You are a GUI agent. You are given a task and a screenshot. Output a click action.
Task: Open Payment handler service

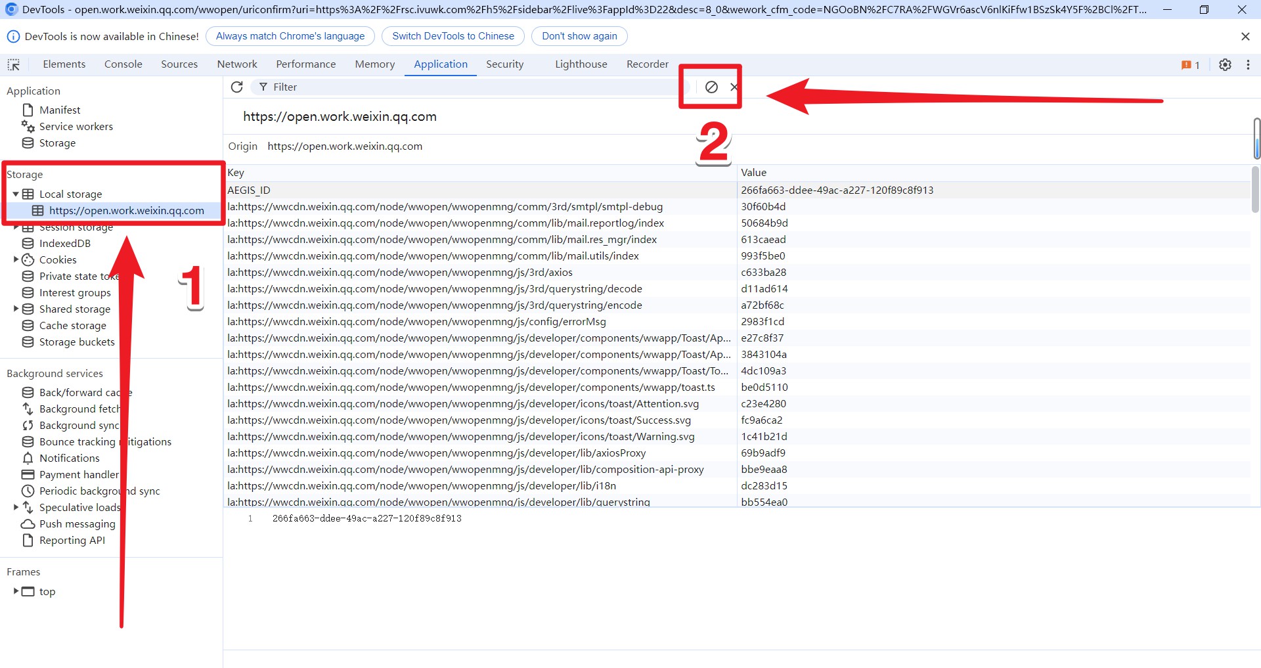79,474
